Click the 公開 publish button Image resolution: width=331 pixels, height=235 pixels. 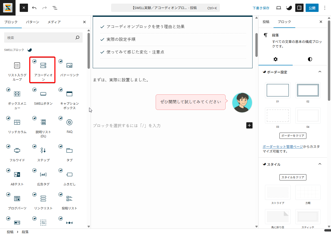312,8
